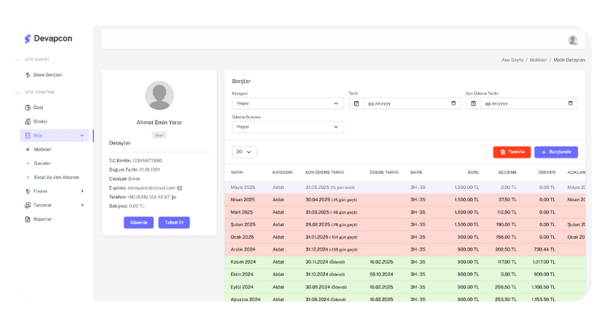607x327 pixels.
Task: Click the Özet chart icon in sidebar
Action: coord(28,108)
